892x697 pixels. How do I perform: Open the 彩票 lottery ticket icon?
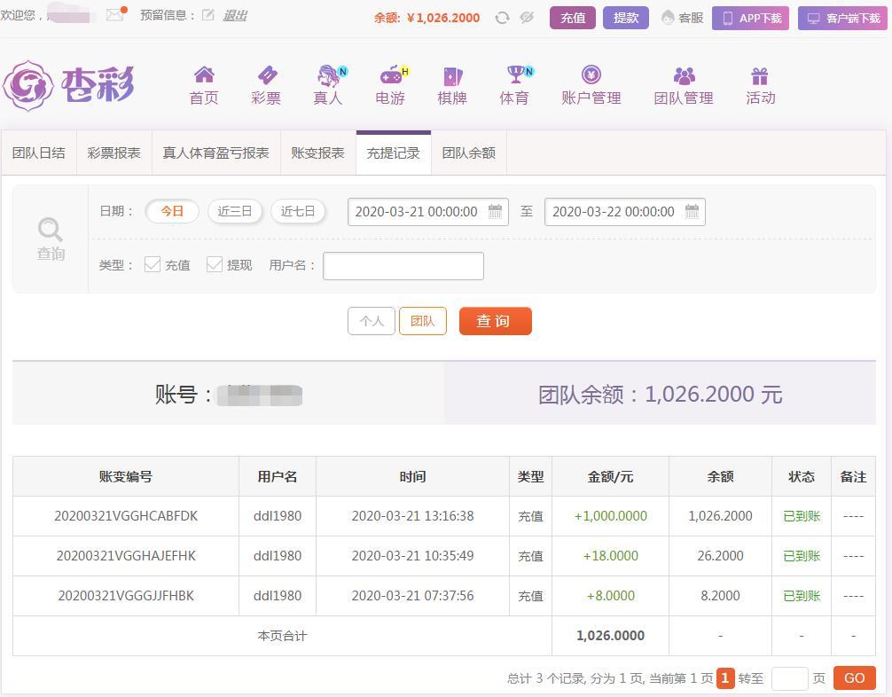(266, 75)
